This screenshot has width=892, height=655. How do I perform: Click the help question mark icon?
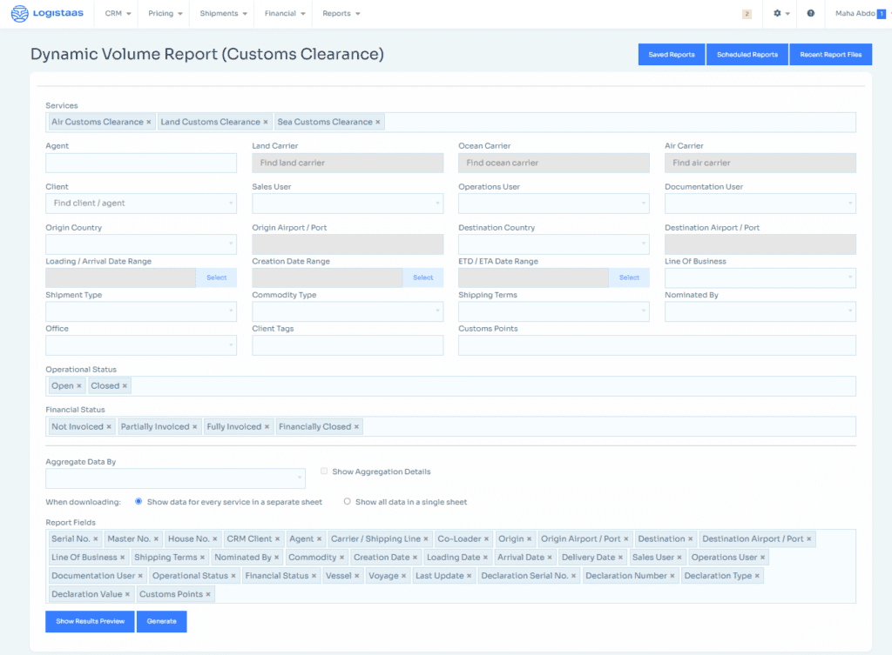(x=811, y=14)
